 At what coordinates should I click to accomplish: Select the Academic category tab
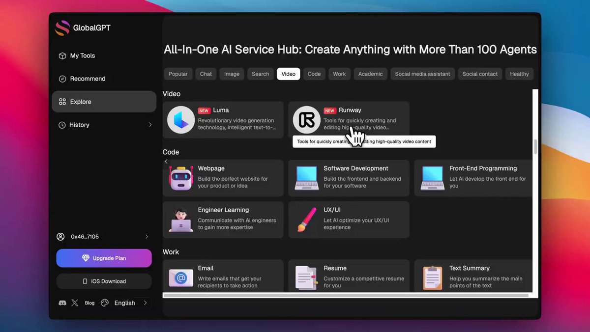pyautogui.click(x=370, y=74)
